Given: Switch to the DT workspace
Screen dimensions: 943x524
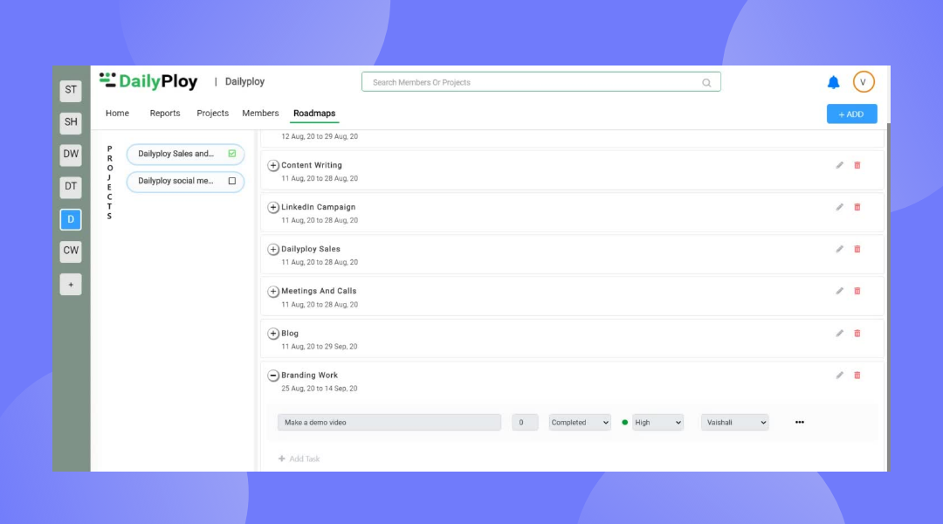Looking at the screenshot, I should [71, 187].
